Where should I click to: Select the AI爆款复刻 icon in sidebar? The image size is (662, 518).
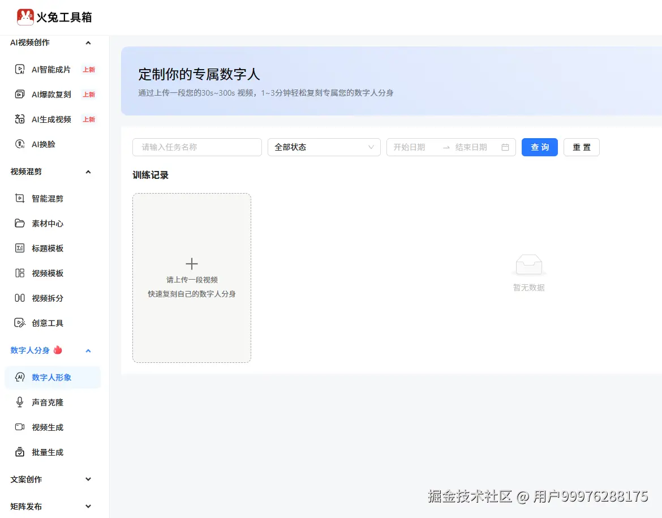pos(20,94)
